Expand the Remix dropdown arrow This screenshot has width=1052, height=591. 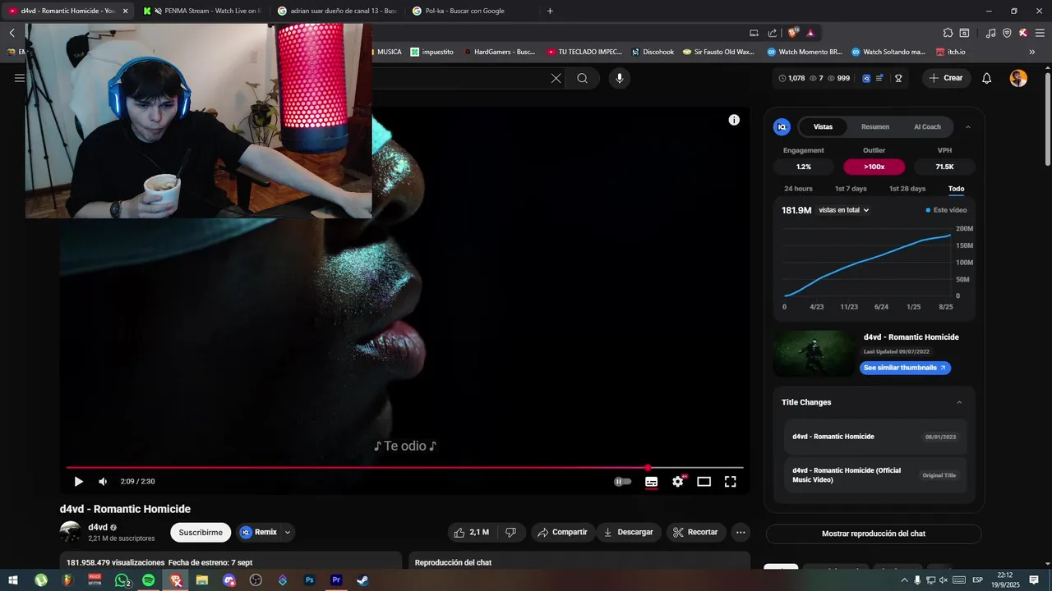point(288,532)
